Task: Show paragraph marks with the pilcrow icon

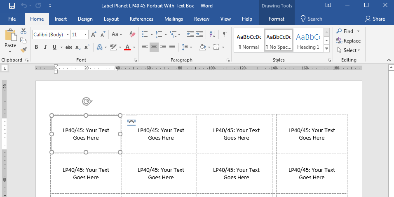Action: [x=225, y=34]
